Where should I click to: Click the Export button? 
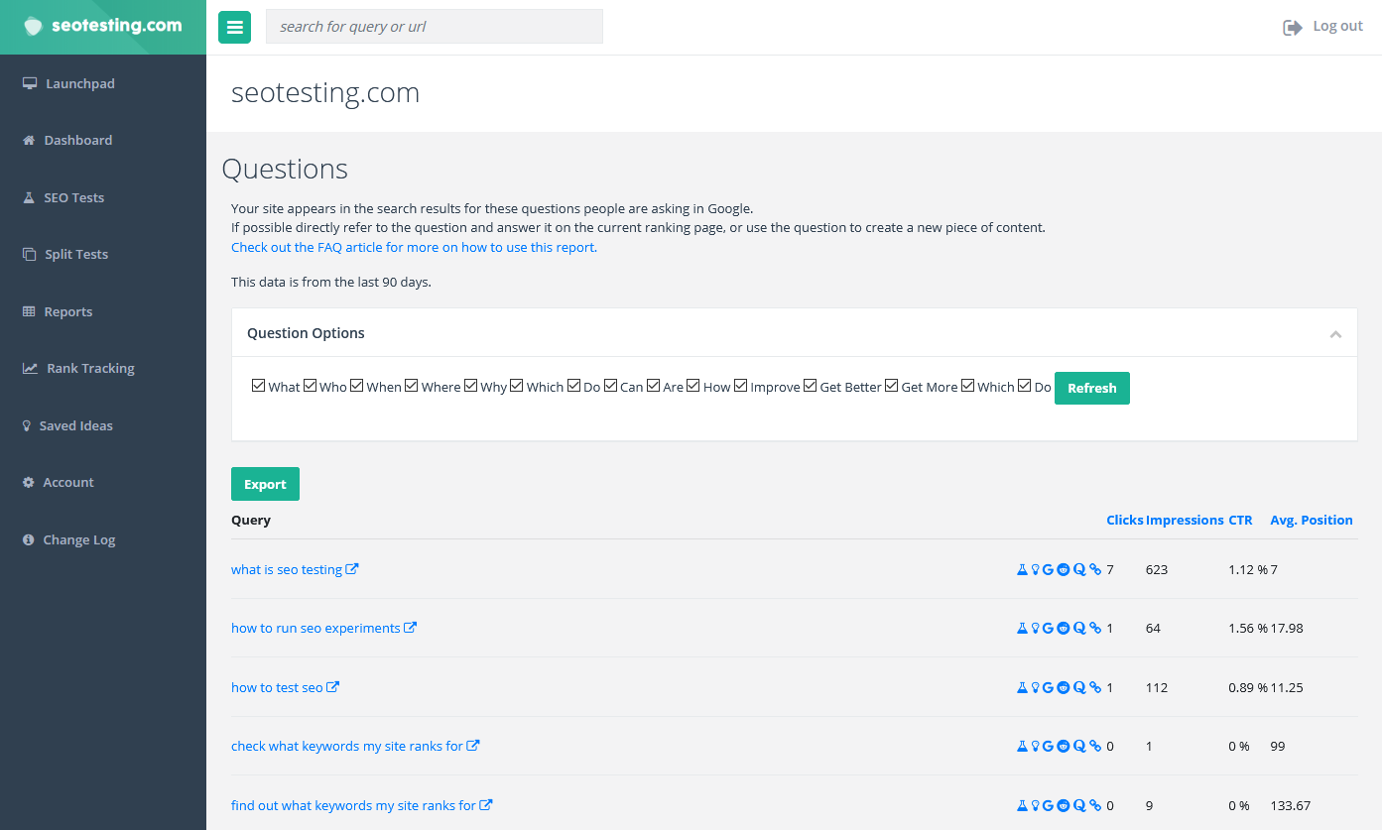coord(265,484)
